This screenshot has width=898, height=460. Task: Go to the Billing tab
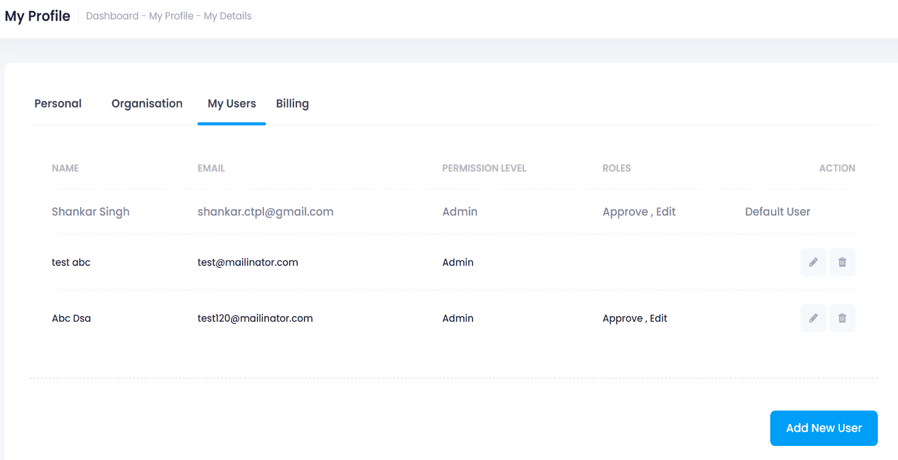tap(292, 103)
